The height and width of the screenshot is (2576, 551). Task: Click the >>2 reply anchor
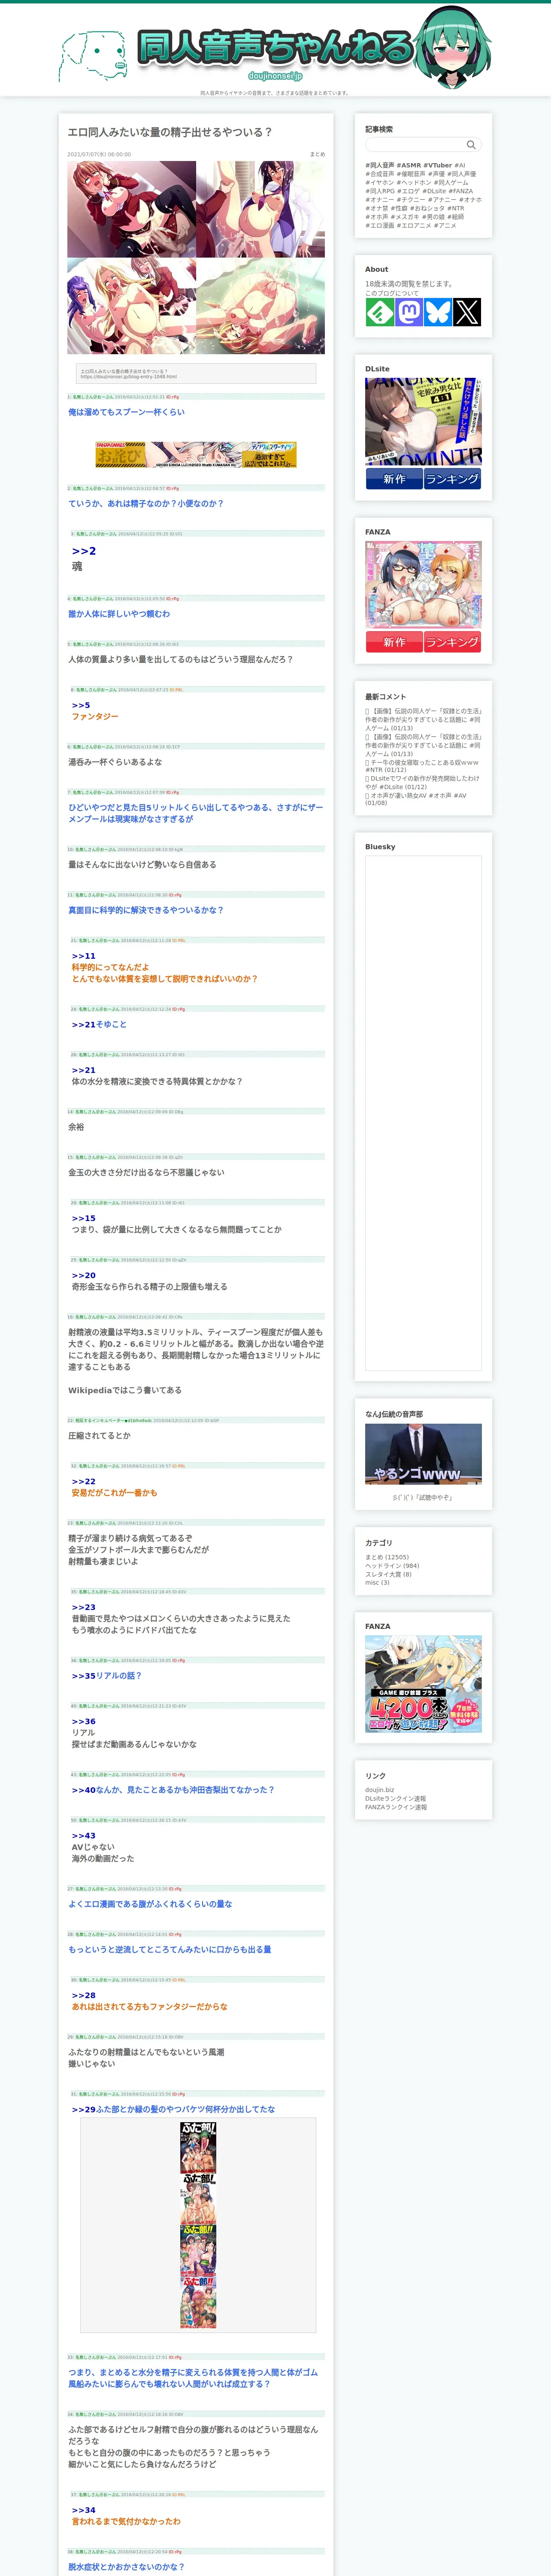click(84, 551)
